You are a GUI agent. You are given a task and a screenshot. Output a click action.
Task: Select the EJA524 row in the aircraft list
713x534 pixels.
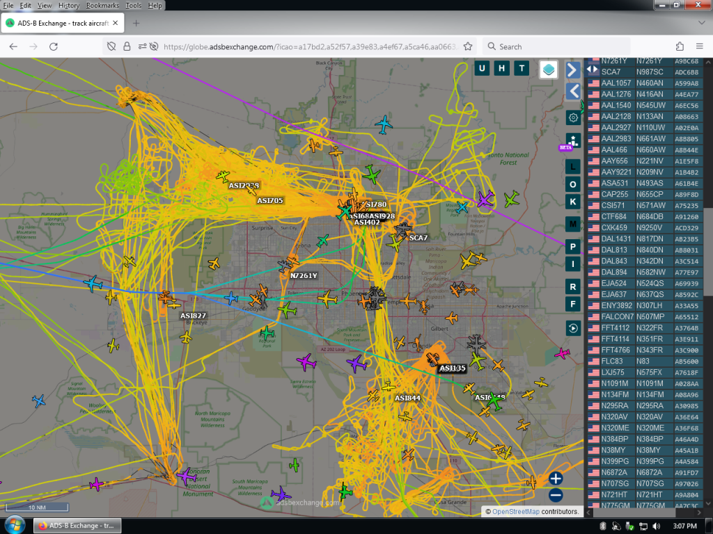[x=645, y=284]
